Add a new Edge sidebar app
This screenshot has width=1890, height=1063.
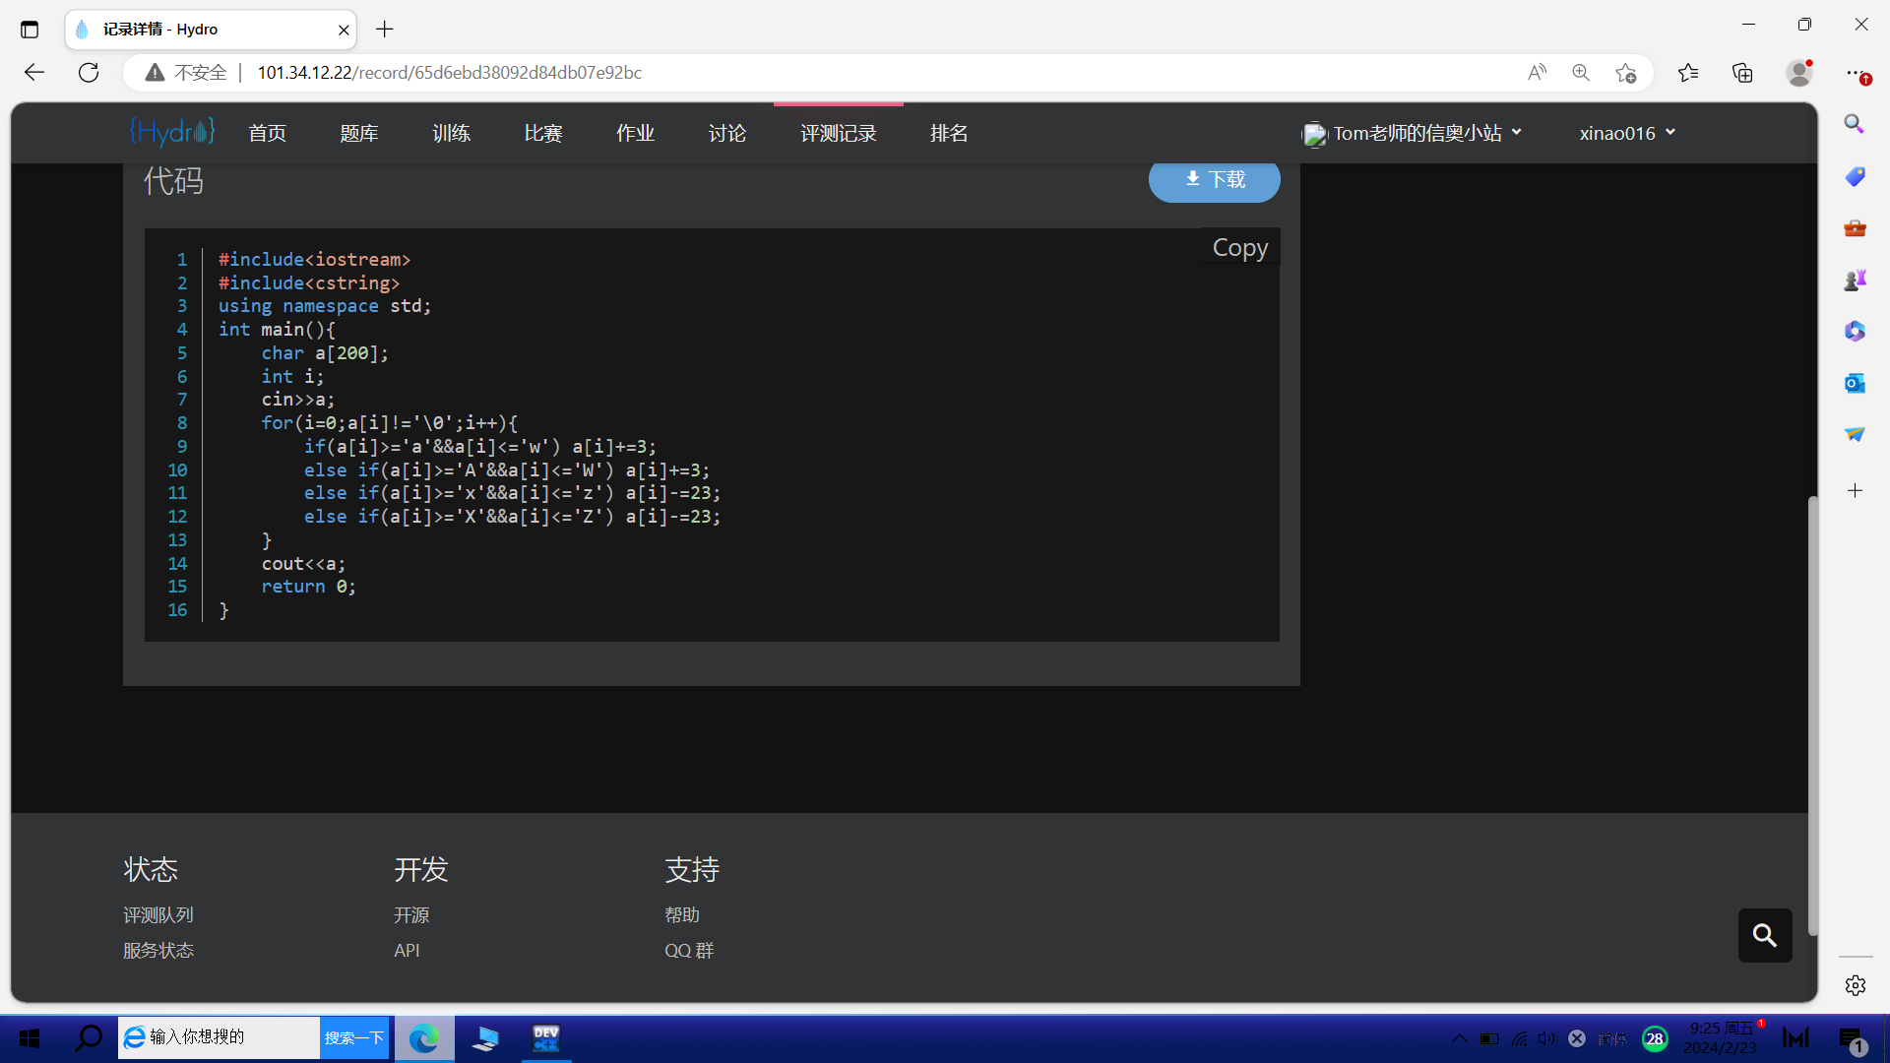click(x=1855, y=490)
